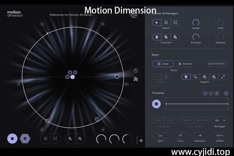Viewport: 234px width, 156px height.
Task: Select the path node on the hexagon's right edge
Action: pyautogui.click(x=117, y=77)
